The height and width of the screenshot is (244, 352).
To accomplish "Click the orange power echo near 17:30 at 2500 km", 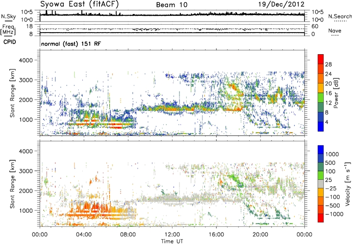I will point(234,88).
